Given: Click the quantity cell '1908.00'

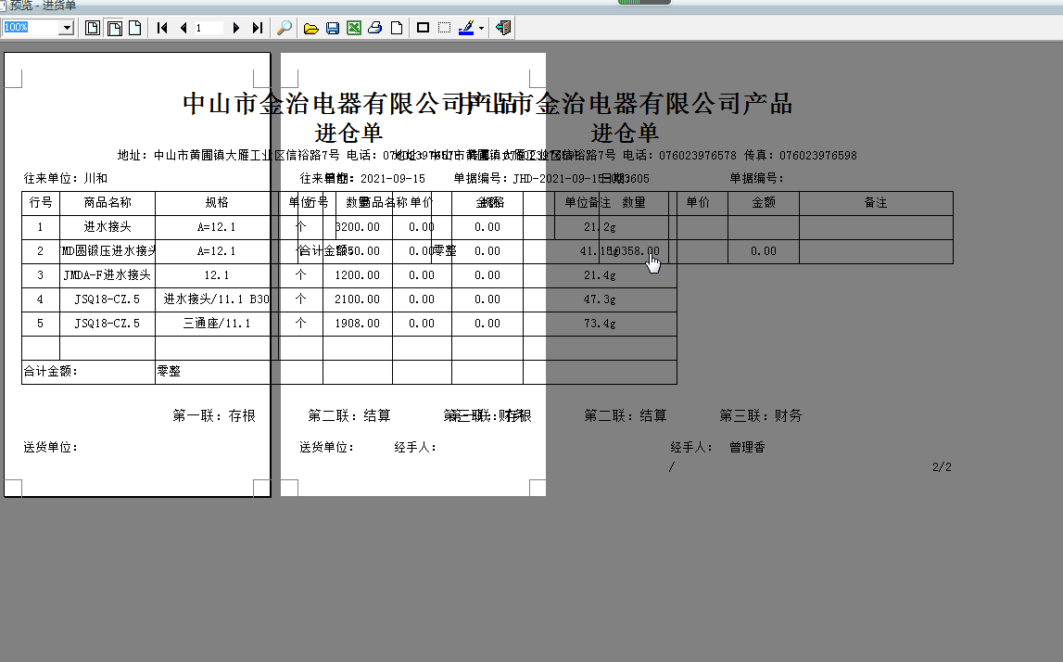Looking at the screenshot, I should pos(358,323).
